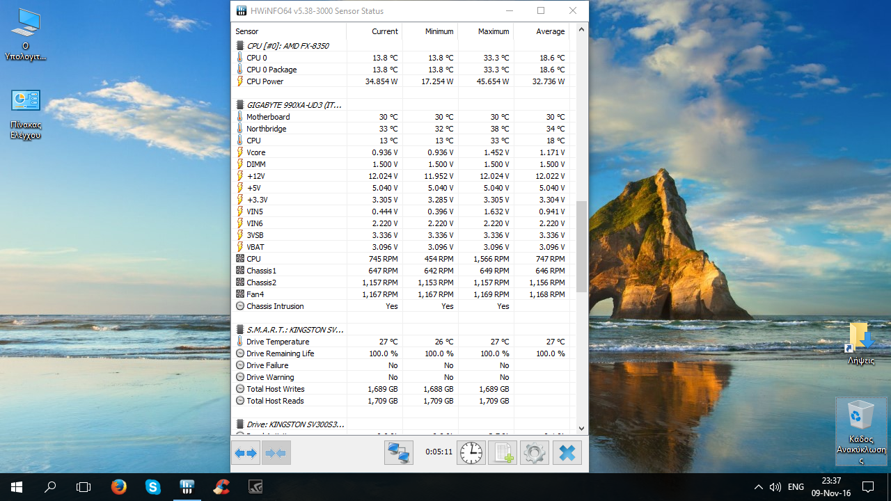
Task: Switch ENG input language indicator
Action: pos(796,487)
